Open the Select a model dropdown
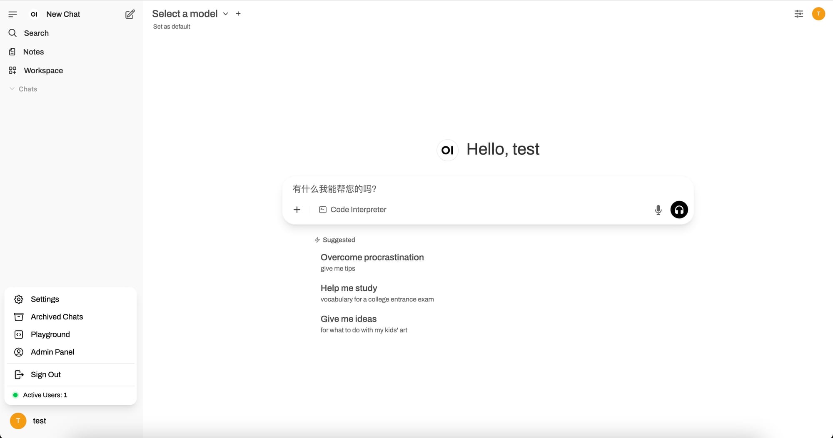 click(x=190, y=14)
